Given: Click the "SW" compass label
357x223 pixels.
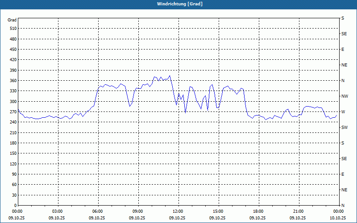Looking at the screenshot, I should click(345, 128).
